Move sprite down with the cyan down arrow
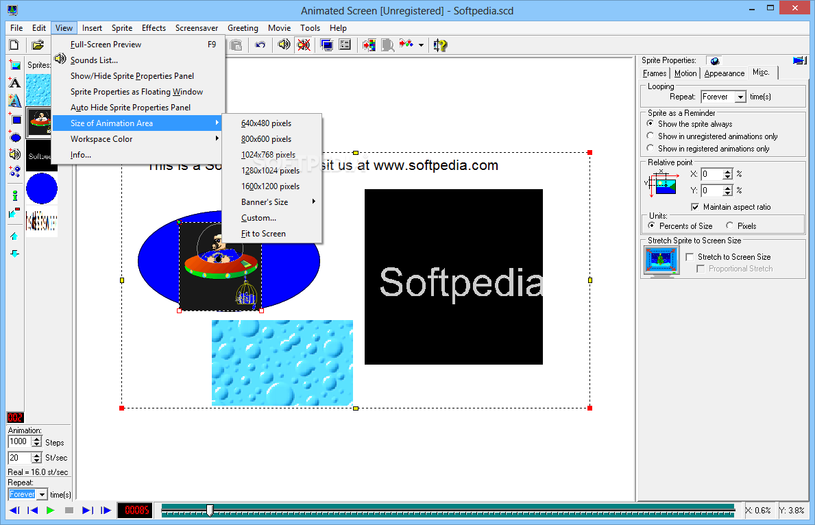This screenshot has height=525, width=815. [x=14, y=254]
